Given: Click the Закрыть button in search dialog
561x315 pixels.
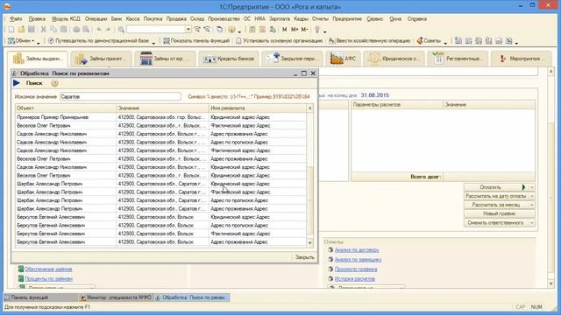Looking at the screenshot, I should coord(304,257).
